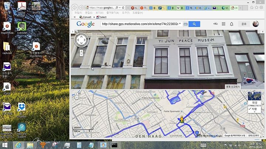Click the Google logo
This screenshot has width=266, height=149.
click(x=85, y=24)
